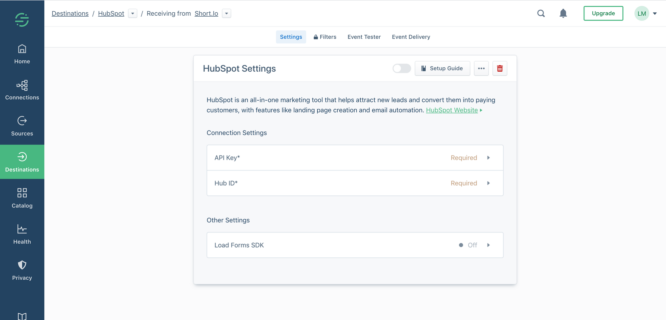Open the more options ellipsis menu
The width and height of the screenshot is (666, 320).
point(481,68)
